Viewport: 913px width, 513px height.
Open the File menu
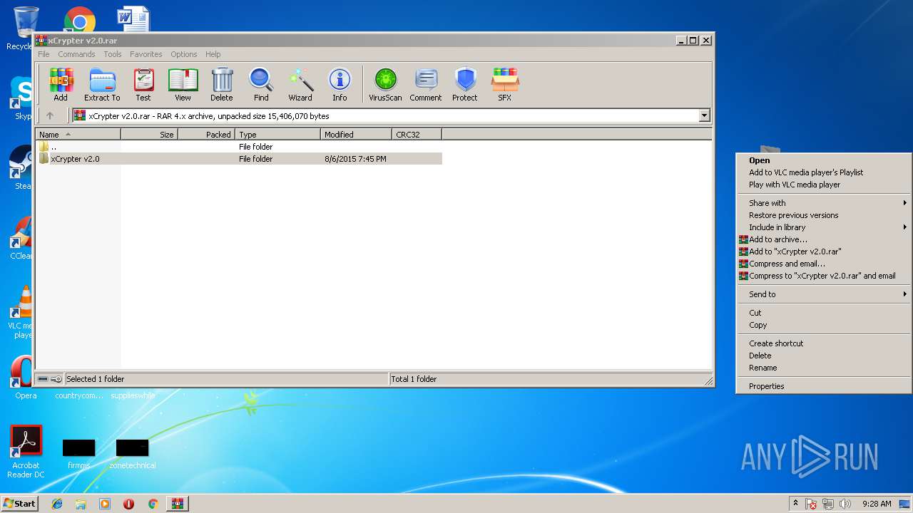tap(44, 54)
